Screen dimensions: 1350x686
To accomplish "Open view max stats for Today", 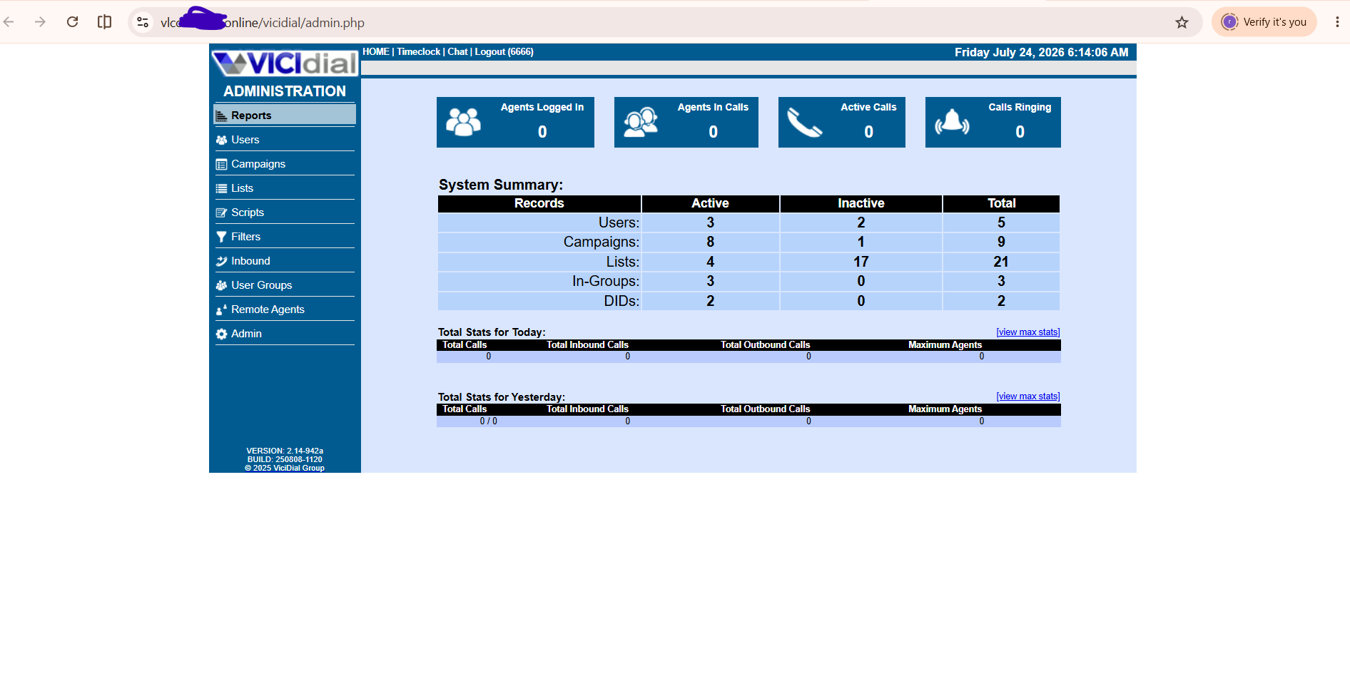I will (1028, 332).
